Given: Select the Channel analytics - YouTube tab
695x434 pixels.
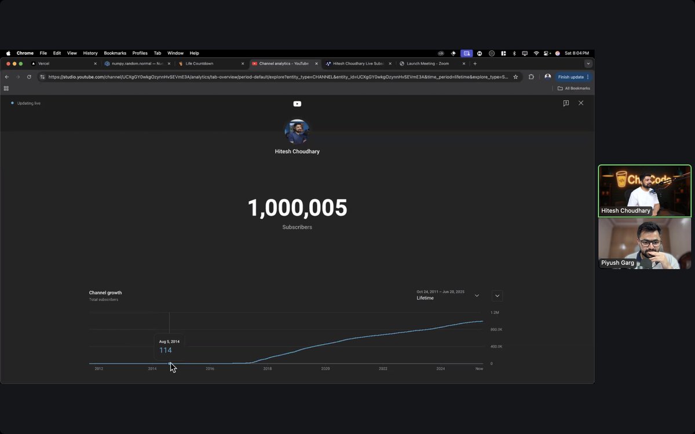Looking at the screenshot, I should coord(284,64).
